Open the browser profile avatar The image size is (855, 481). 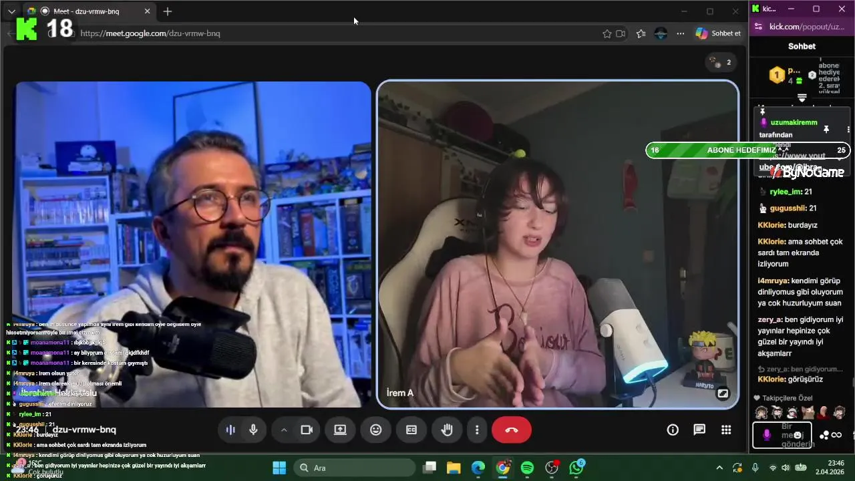[661, 33]
